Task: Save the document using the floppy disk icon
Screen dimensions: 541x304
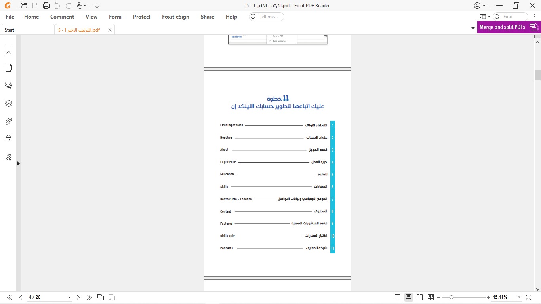Action: (x=35, y=6)
